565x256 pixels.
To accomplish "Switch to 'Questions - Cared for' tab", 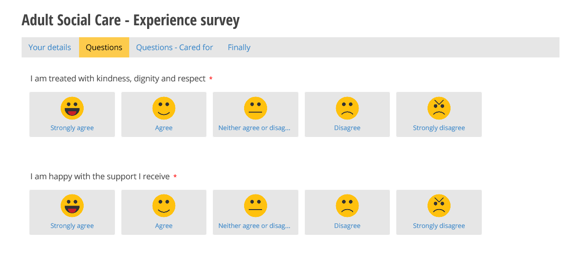I will click(175, 47).
